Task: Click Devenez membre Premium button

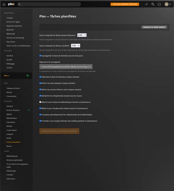Action: click(x=125, y=4)
